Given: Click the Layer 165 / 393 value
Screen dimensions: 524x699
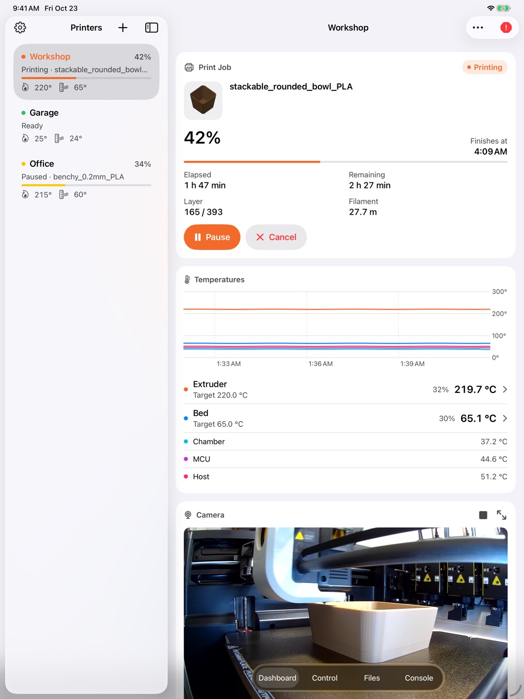Looking at the screenshot, I should (204, 212).
